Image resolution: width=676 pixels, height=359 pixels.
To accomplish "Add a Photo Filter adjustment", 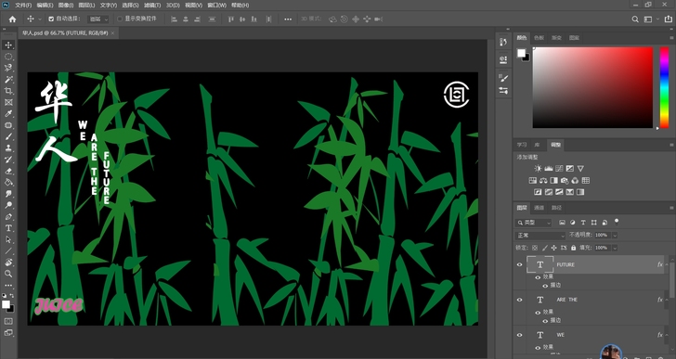I will [565, 180].
